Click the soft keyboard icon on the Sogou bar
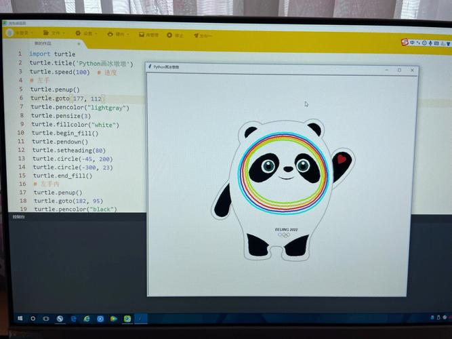Screen dimensions: 452x339 (436, 43)
